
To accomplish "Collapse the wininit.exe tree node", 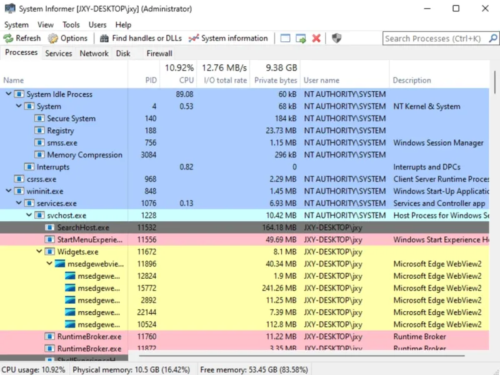I will coord(9,191).
